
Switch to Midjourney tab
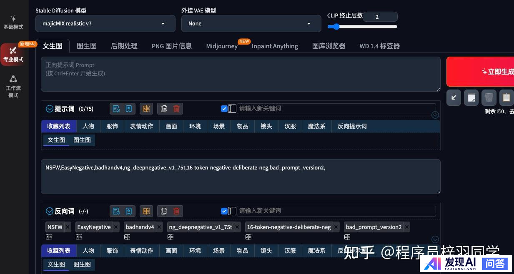(222, 46)
